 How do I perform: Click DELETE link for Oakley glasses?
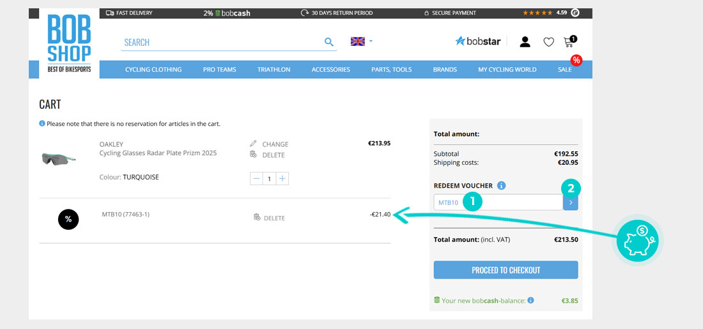tap(274, 155)
